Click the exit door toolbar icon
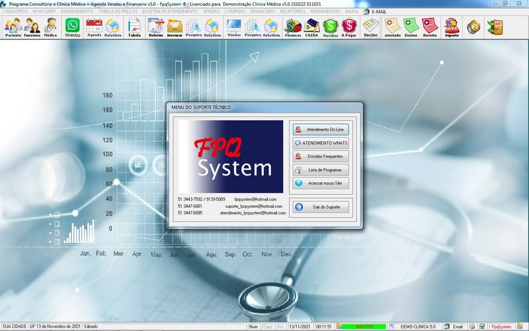529x331 pixels. [x=495, y=27]
